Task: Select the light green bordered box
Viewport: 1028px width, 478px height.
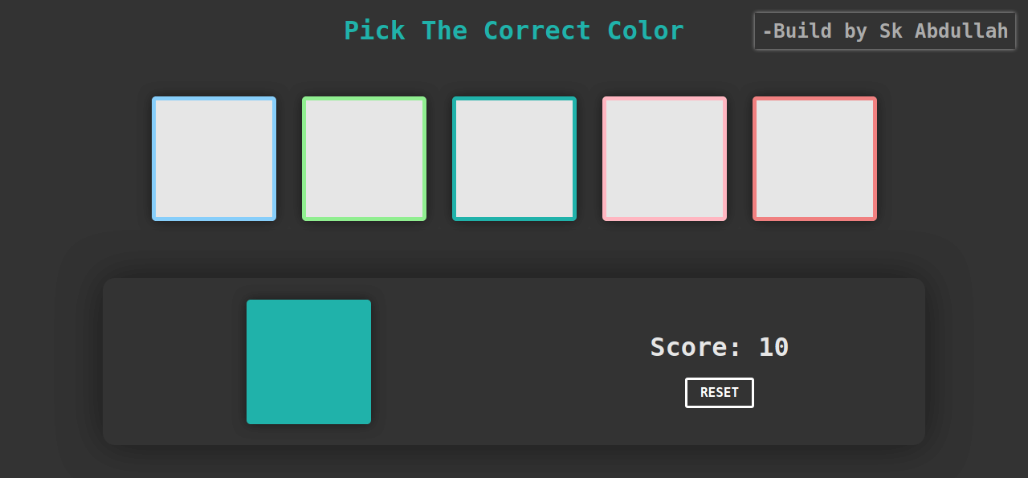Action: (364, 158)
